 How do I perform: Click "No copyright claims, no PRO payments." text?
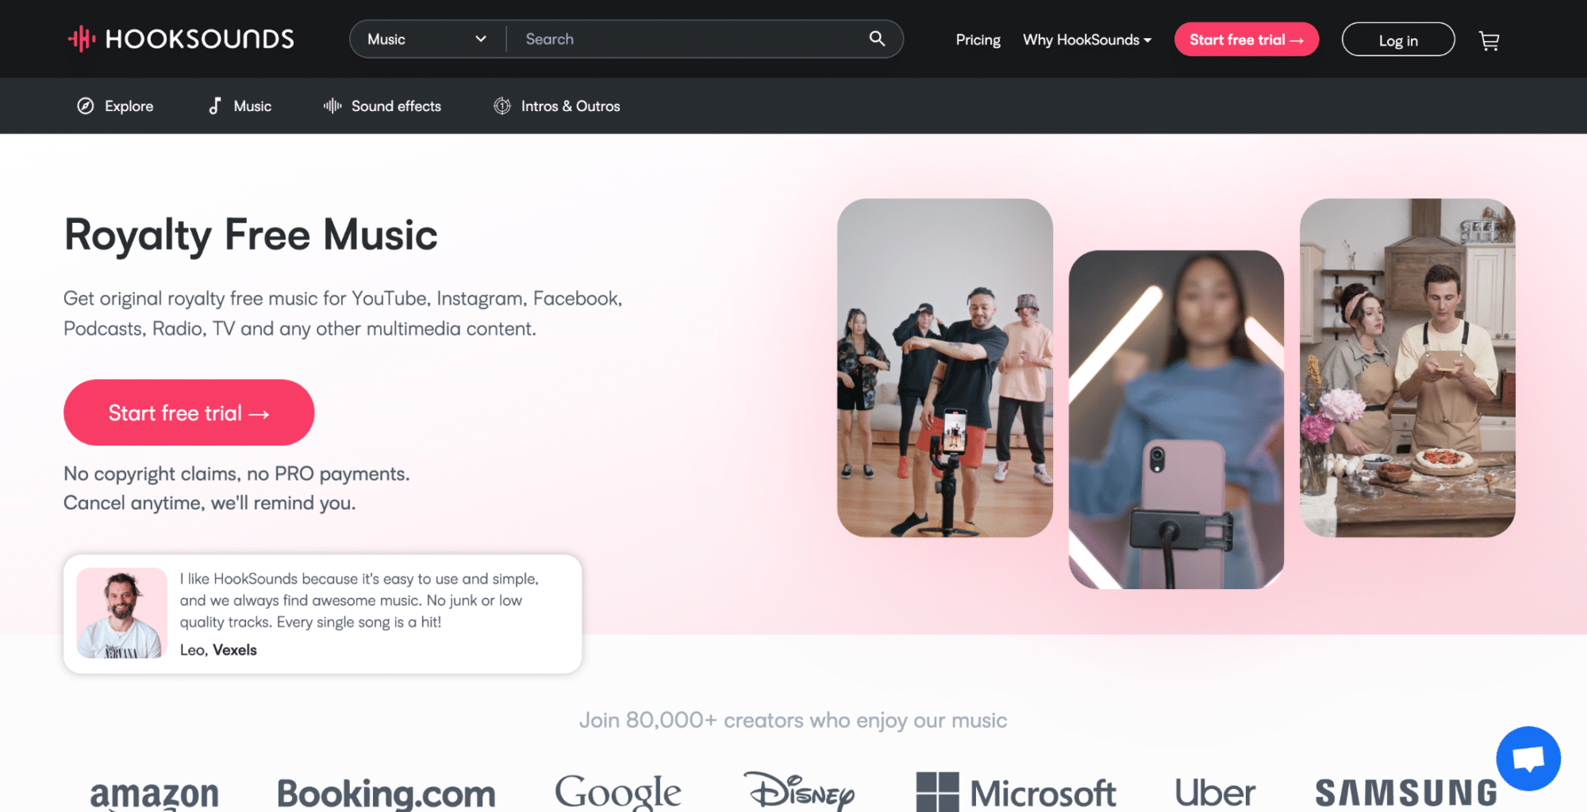click(x=236, y=473)
